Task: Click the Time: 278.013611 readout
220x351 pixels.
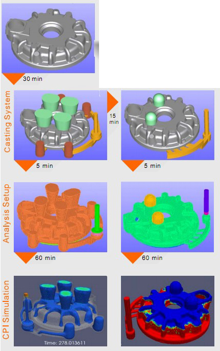Action: point(65,342)
